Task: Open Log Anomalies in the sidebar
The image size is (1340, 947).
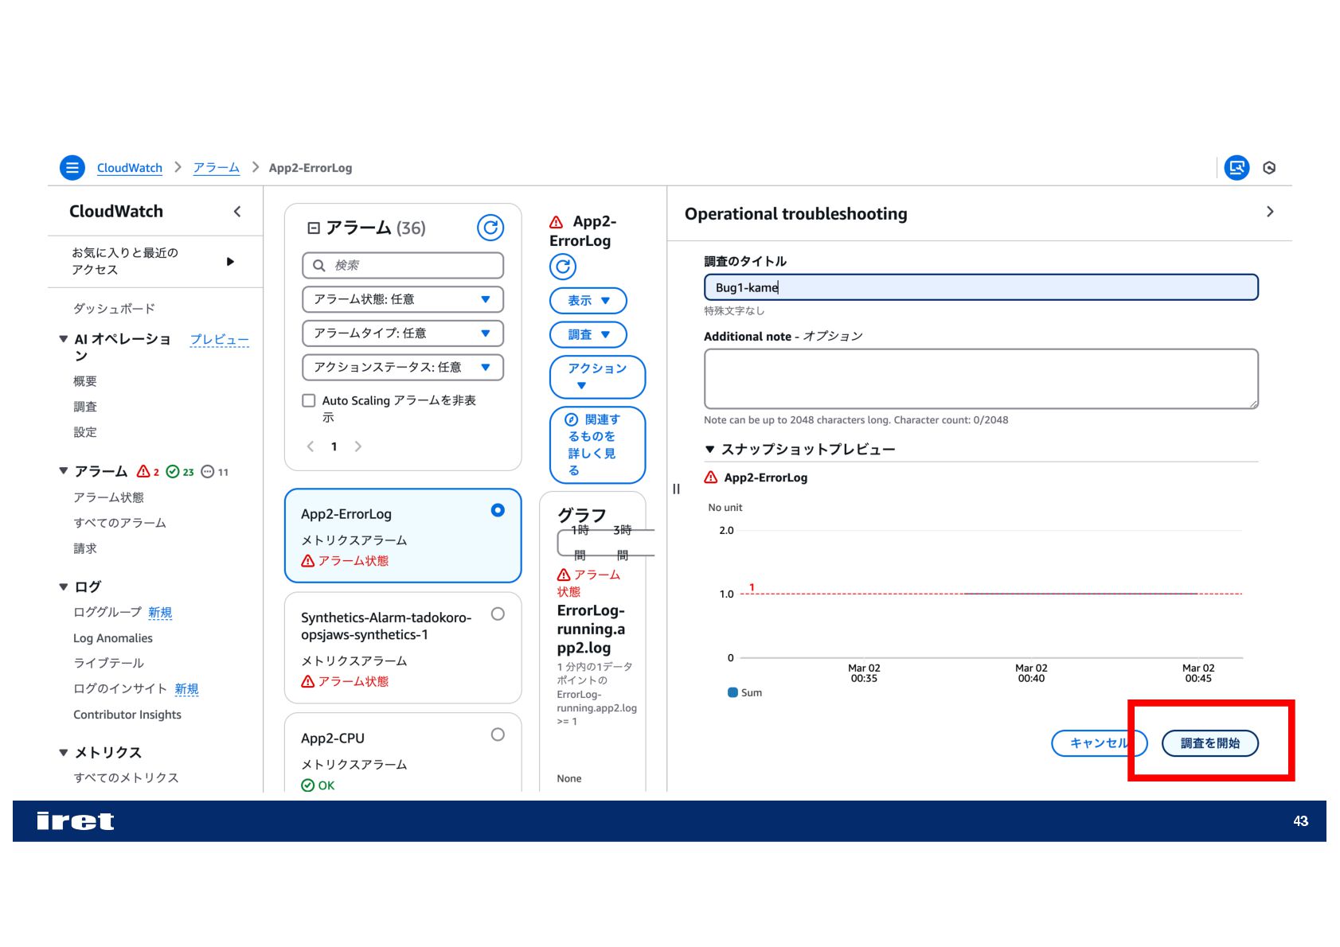Action: pos(113,638)
